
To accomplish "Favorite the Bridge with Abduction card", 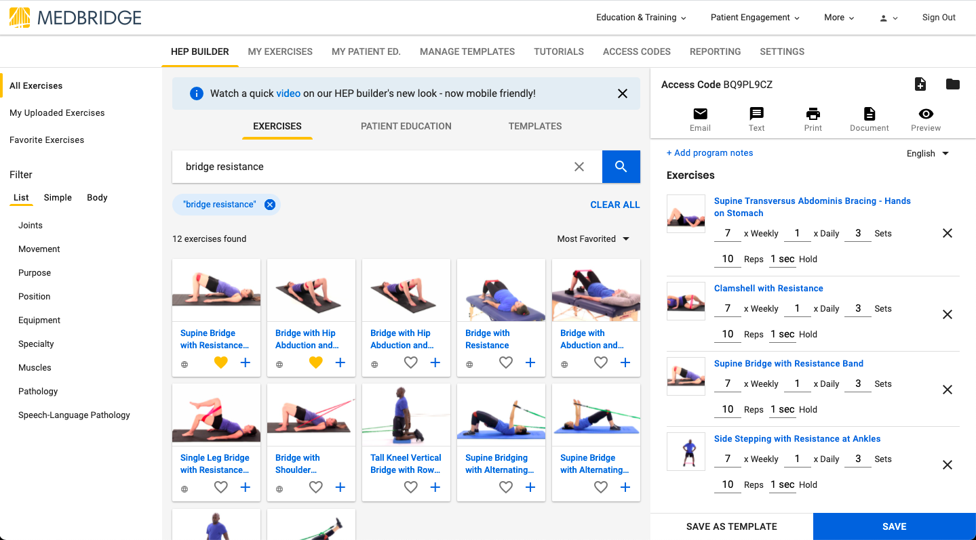I will [x=600, y=362].
